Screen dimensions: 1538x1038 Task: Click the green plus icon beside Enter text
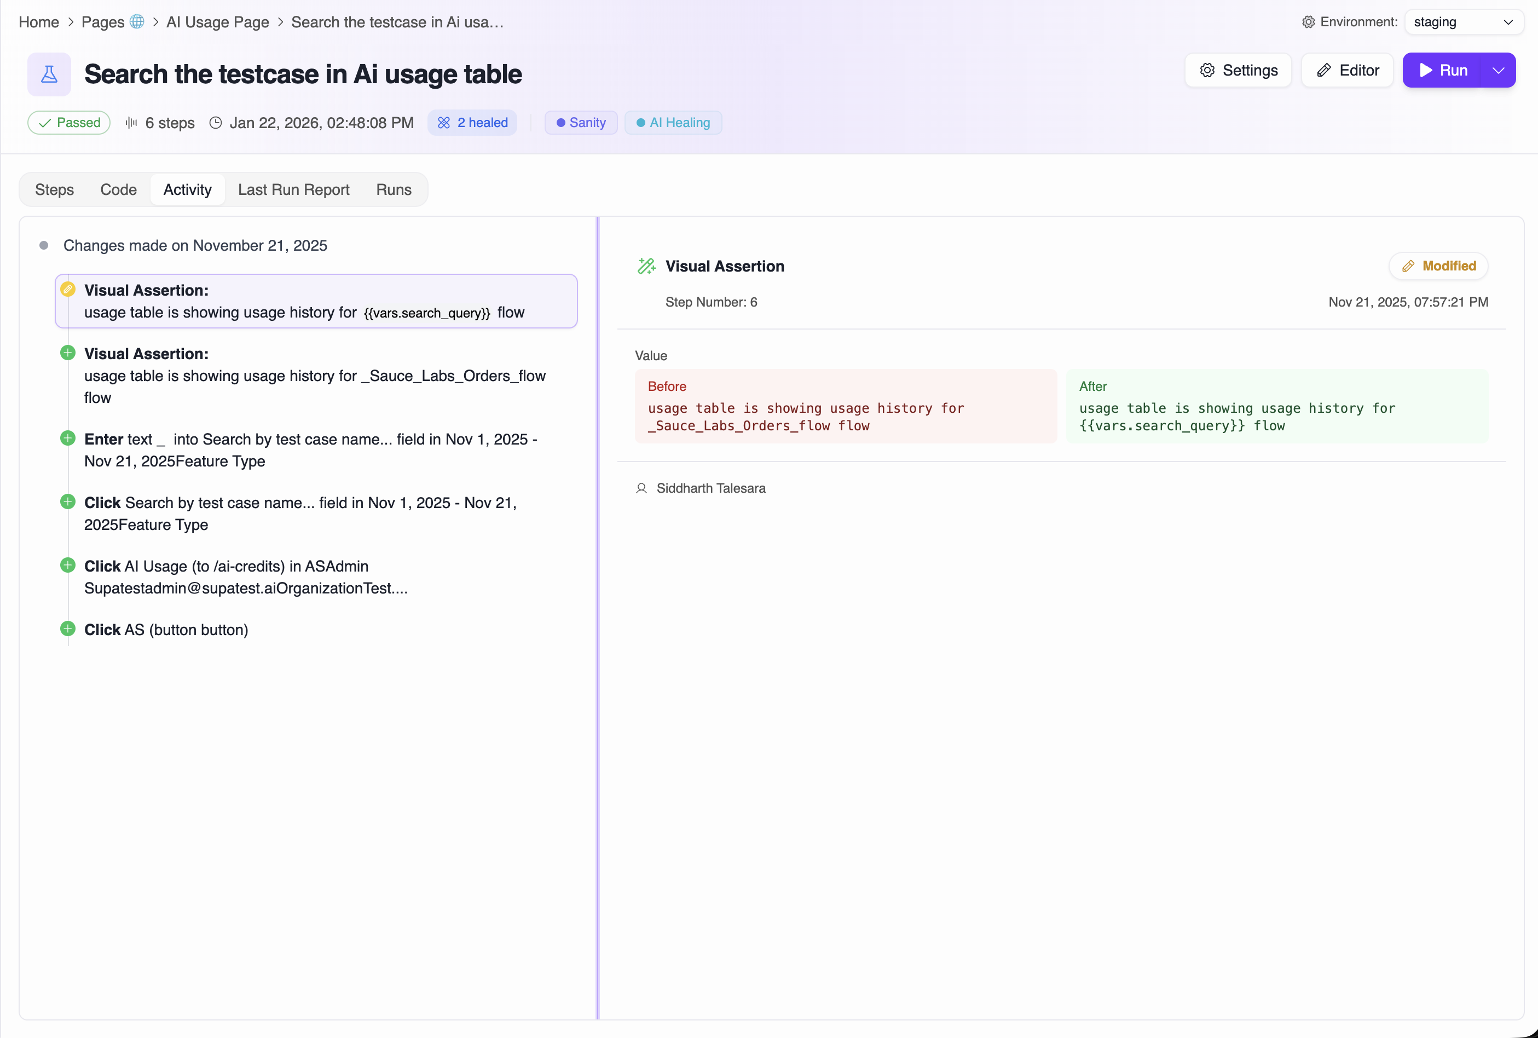click(67, 438)
